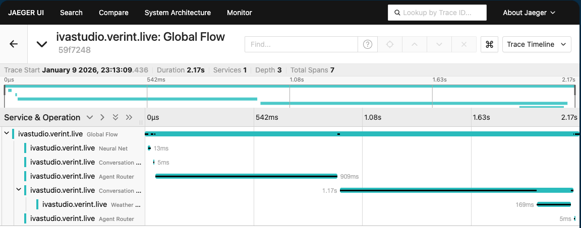Clear the find search with X icon
Viewport: 581px width, 228px height.
click(464, 44)
